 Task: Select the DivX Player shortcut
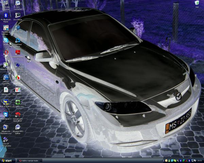coord(18,16)
